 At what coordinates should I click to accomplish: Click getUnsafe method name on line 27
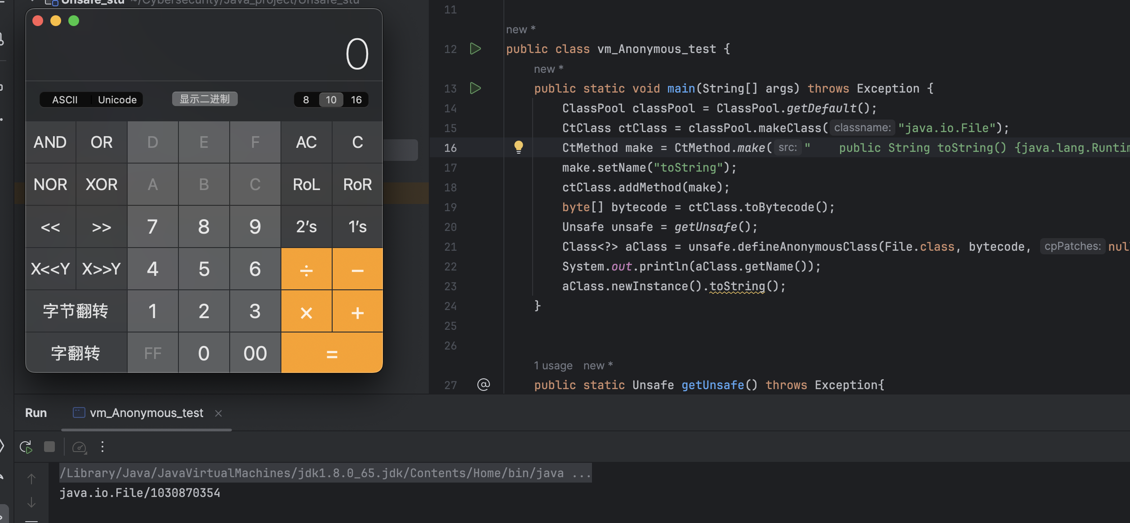tap(713, 385)
